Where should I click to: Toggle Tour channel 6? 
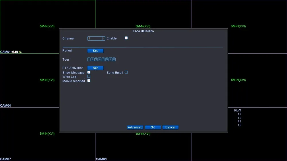point(107,59)
